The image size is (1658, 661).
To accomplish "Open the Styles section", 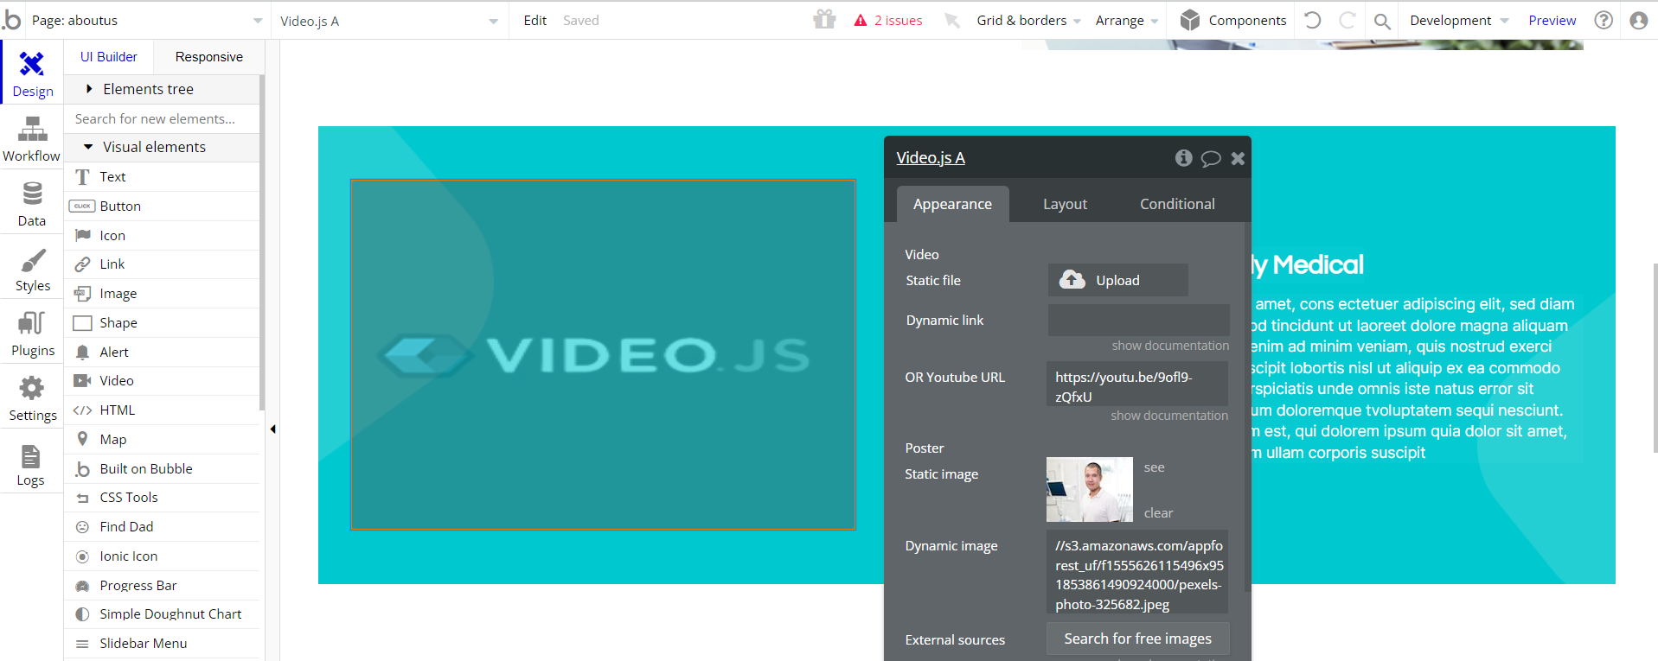I will coord(32,268).
